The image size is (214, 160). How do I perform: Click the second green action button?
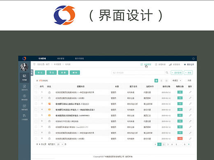point(51,73)
